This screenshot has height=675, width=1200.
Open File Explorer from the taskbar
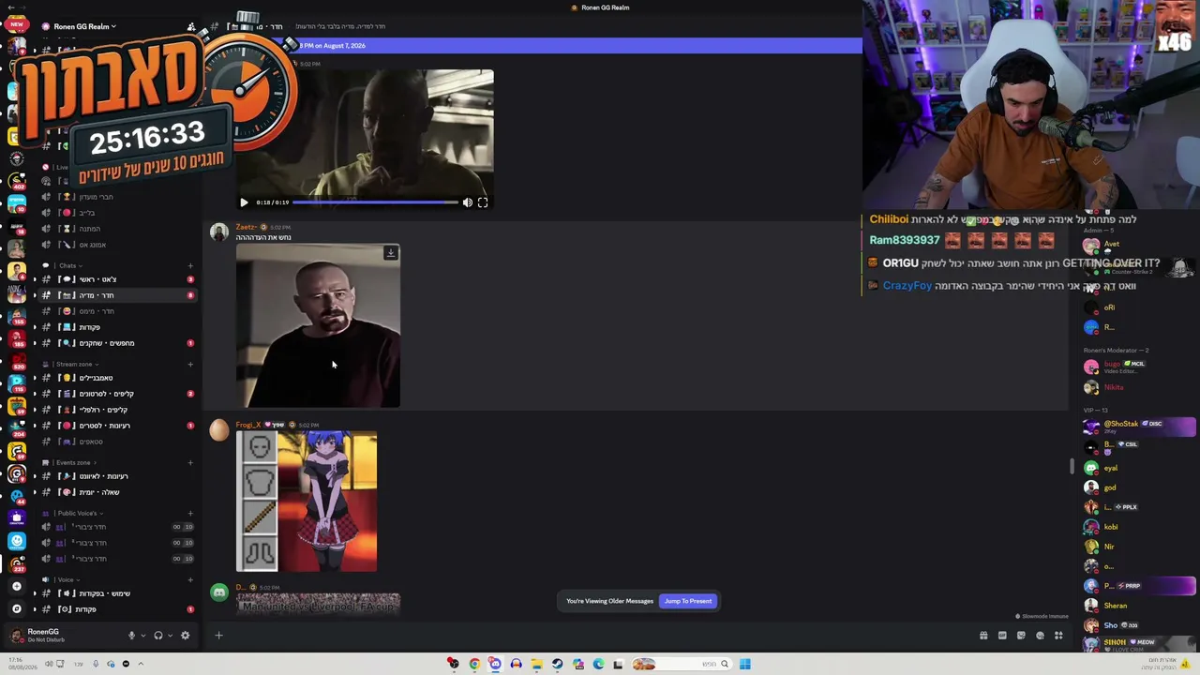click(536, 665)
